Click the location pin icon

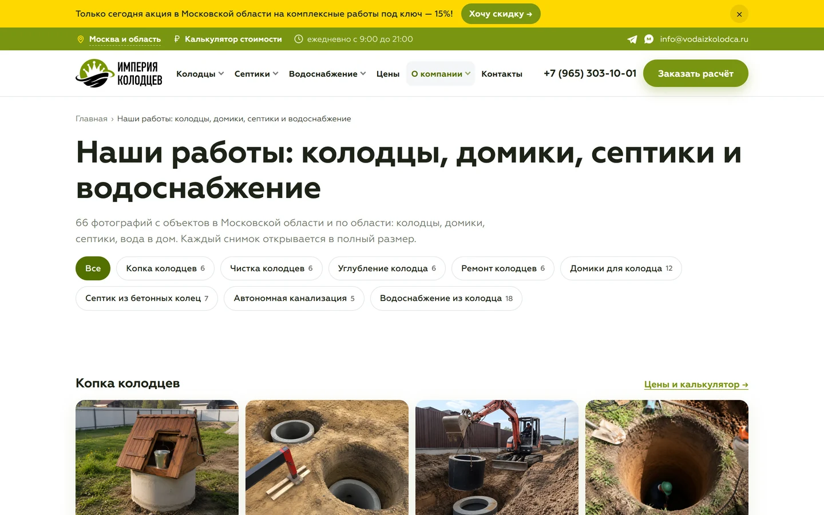pyautogui.click(x=81, y=39)
